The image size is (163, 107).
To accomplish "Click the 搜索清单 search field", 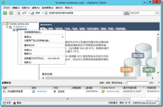I will [142, 13].
